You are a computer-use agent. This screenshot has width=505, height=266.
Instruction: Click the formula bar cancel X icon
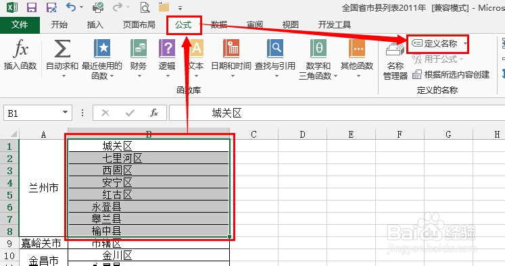coord(105,113)
